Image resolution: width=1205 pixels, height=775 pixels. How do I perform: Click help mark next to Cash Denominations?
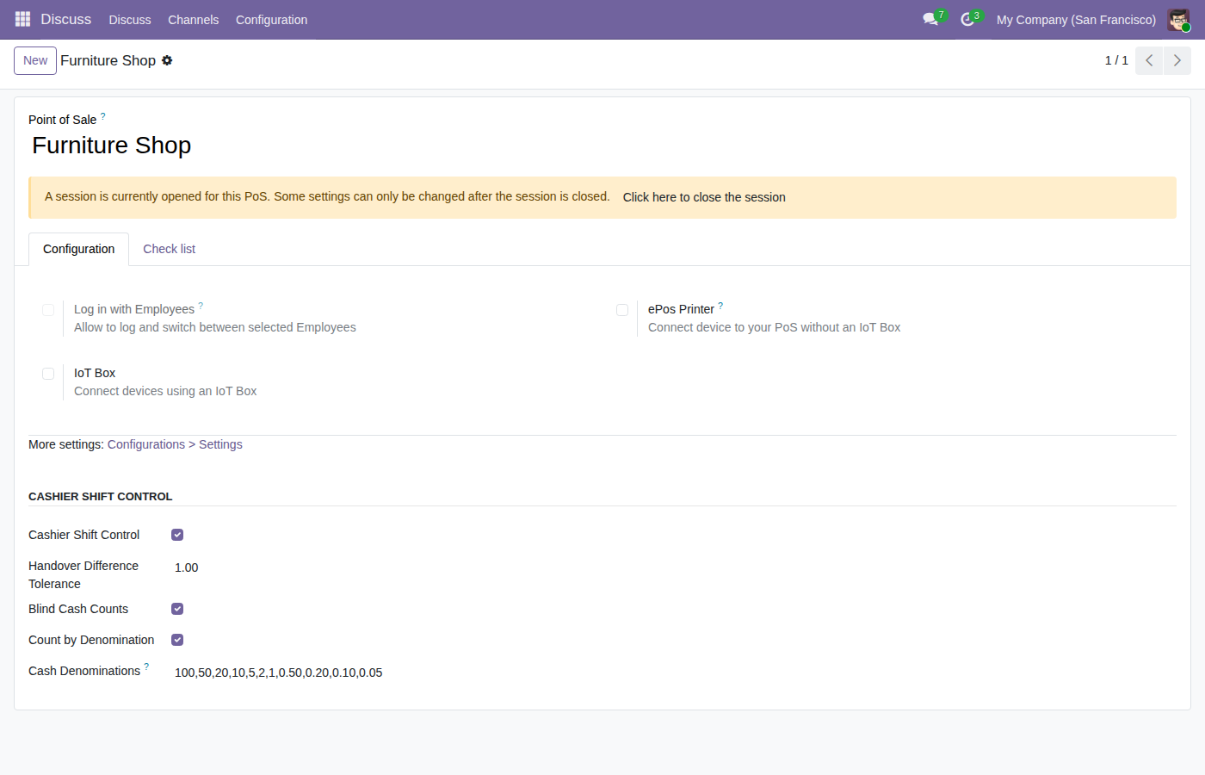pos(146,666)
